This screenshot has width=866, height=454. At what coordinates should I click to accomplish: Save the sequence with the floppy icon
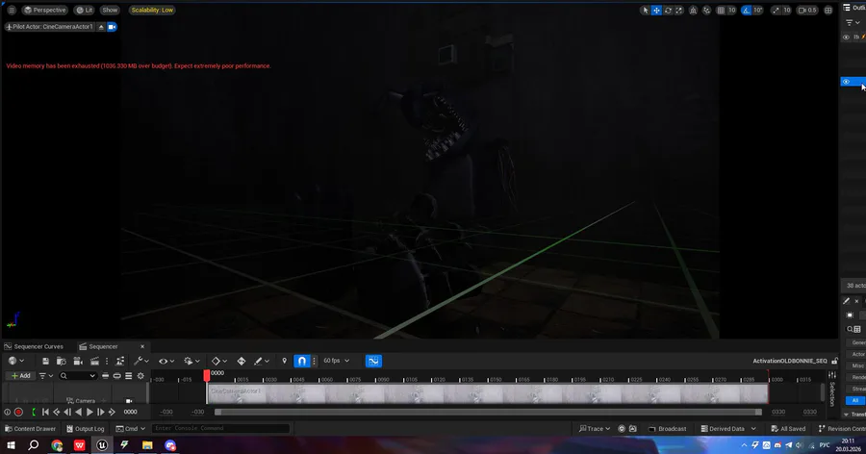pyautogui.click(x=45, y=361)
